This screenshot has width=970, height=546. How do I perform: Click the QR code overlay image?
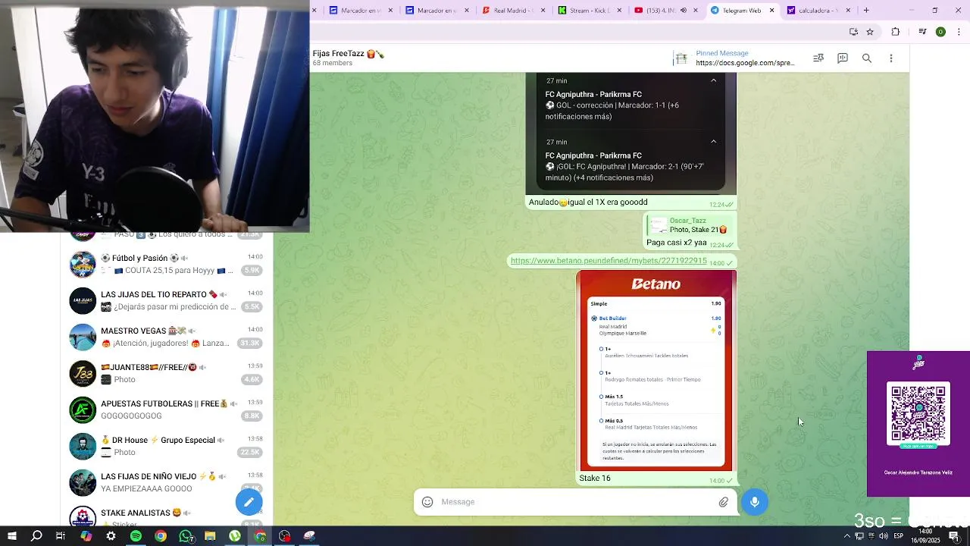point(918,415)
